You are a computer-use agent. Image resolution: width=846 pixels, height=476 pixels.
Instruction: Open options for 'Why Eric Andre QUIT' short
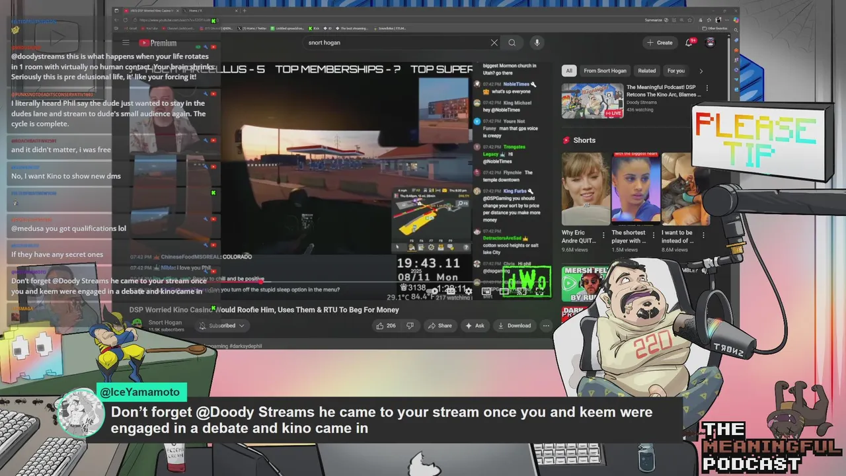[x=603, y=235]
